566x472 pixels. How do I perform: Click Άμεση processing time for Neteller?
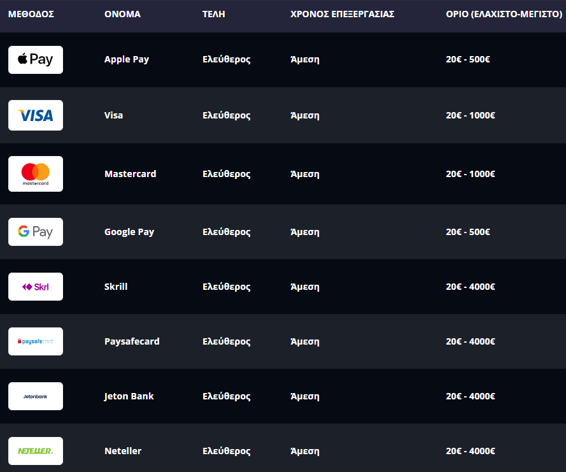pos(305,451)
